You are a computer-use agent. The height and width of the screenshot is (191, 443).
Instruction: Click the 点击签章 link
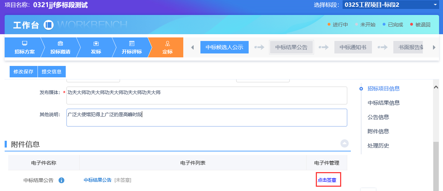327,180
